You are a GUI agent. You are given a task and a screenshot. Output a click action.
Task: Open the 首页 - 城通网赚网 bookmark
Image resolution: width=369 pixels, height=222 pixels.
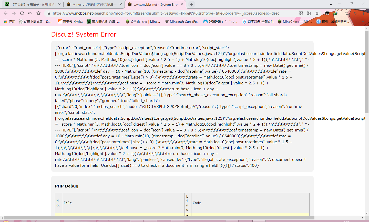pyautogui.click(x=333, y=21)
